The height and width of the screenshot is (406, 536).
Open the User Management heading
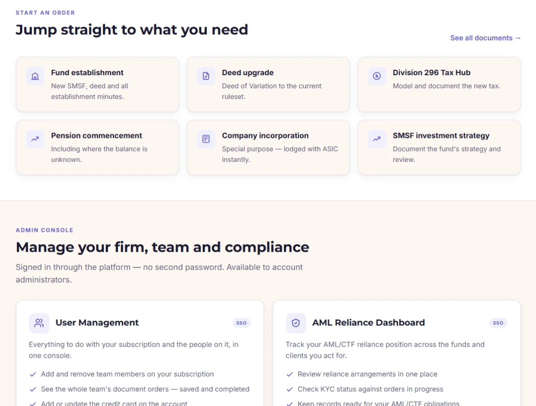click(97, 323)
